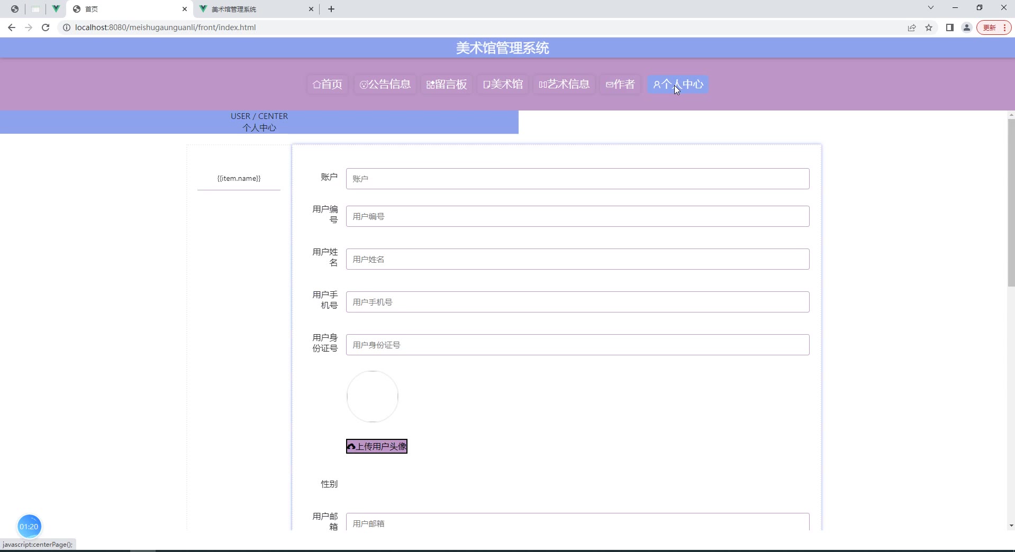Expand the tab search chevron

[x=931, y=8]
